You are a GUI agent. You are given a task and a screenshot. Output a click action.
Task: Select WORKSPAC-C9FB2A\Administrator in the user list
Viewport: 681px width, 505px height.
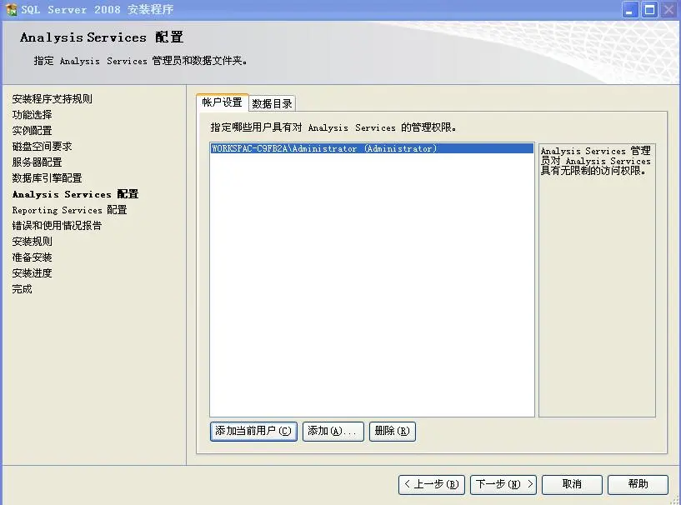click(x=373, y=148)
